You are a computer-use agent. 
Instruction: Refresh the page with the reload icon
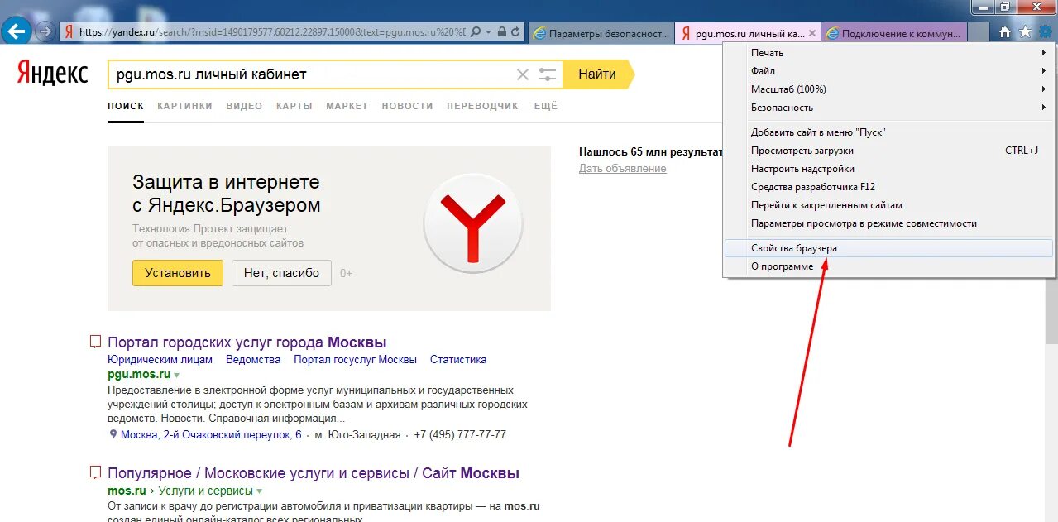516,32
